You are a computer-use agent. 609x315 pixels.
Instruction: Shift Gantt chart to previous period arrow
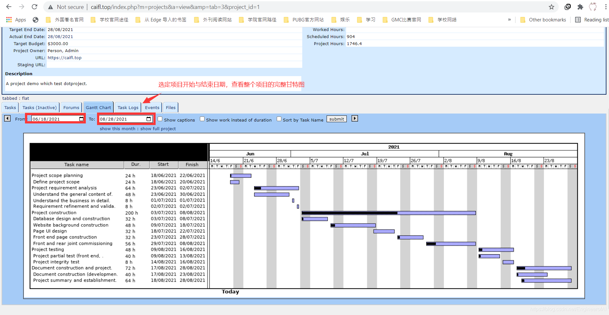(x=7, y=119)
